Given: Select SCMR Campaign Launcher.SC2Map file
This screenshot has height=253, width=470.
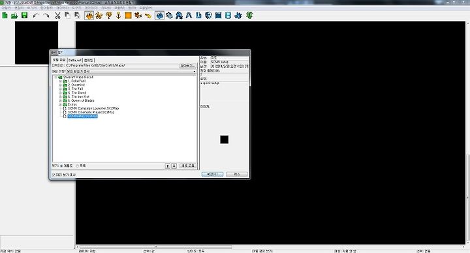Looking at the screenshot, I should click(x=93, y=108).
